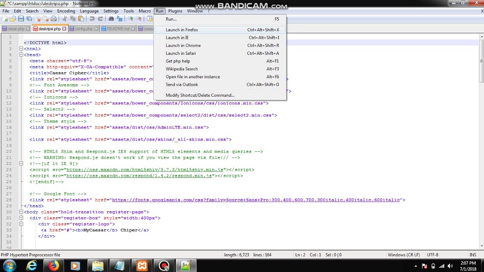Click the vertical scrollbar down arrow
The image size is (484, 272).
click(x=481, y=246)
